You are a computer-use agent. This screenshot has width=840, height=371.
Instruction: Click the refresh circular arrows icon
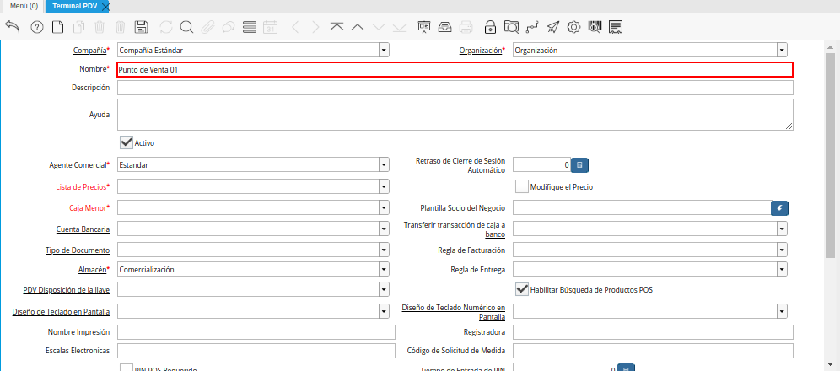point(166,27)
